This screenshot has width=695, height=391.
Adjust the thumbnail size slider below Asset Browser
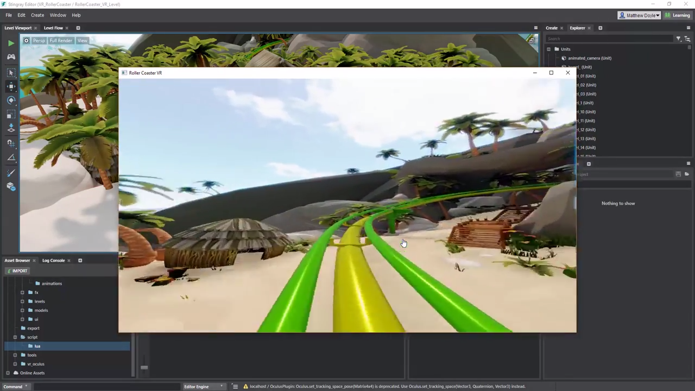[144, 368]
